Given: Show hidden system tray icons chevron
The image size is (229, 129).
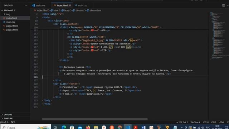Looking at the screenshot, I should click(x=181, y=128).
